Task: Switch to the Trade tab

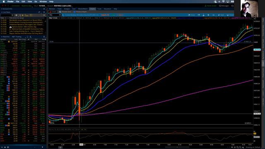Action: coord(60,9)
